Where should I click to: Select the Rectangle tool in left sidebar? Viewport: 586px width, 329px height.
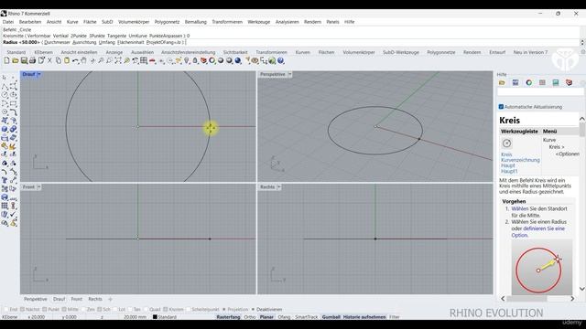point(14,103)
